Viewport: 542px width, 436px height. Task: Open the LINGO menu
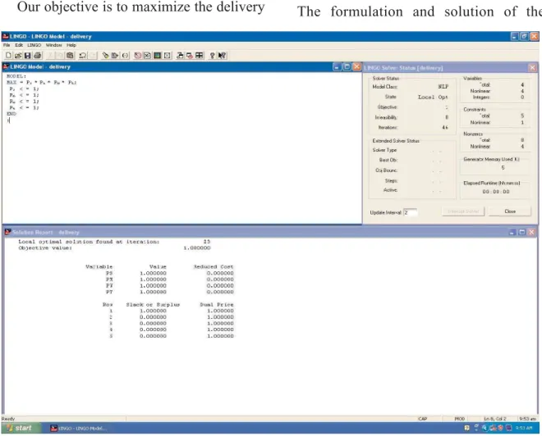[x=34, y=45]
